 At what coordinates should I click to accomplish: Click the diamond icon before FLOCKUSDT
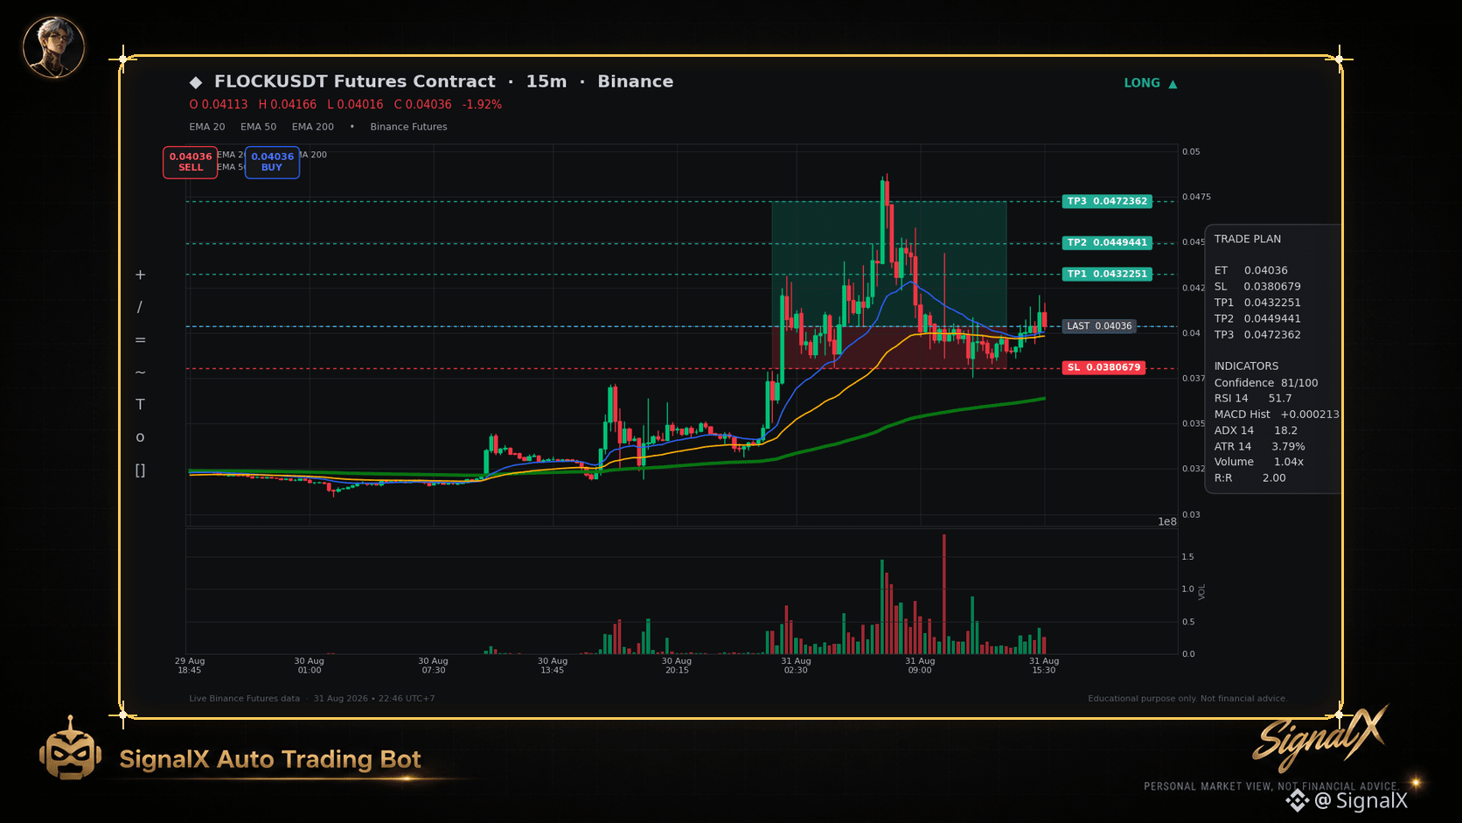tap(196, 82)
